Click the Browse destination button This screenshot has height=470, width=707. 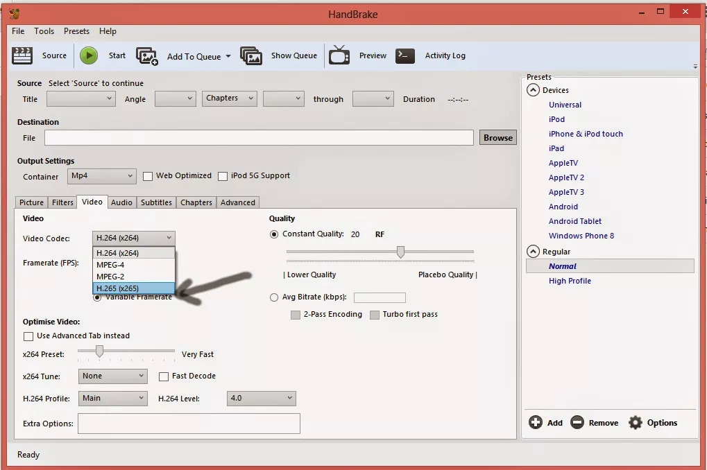(497, 138)
